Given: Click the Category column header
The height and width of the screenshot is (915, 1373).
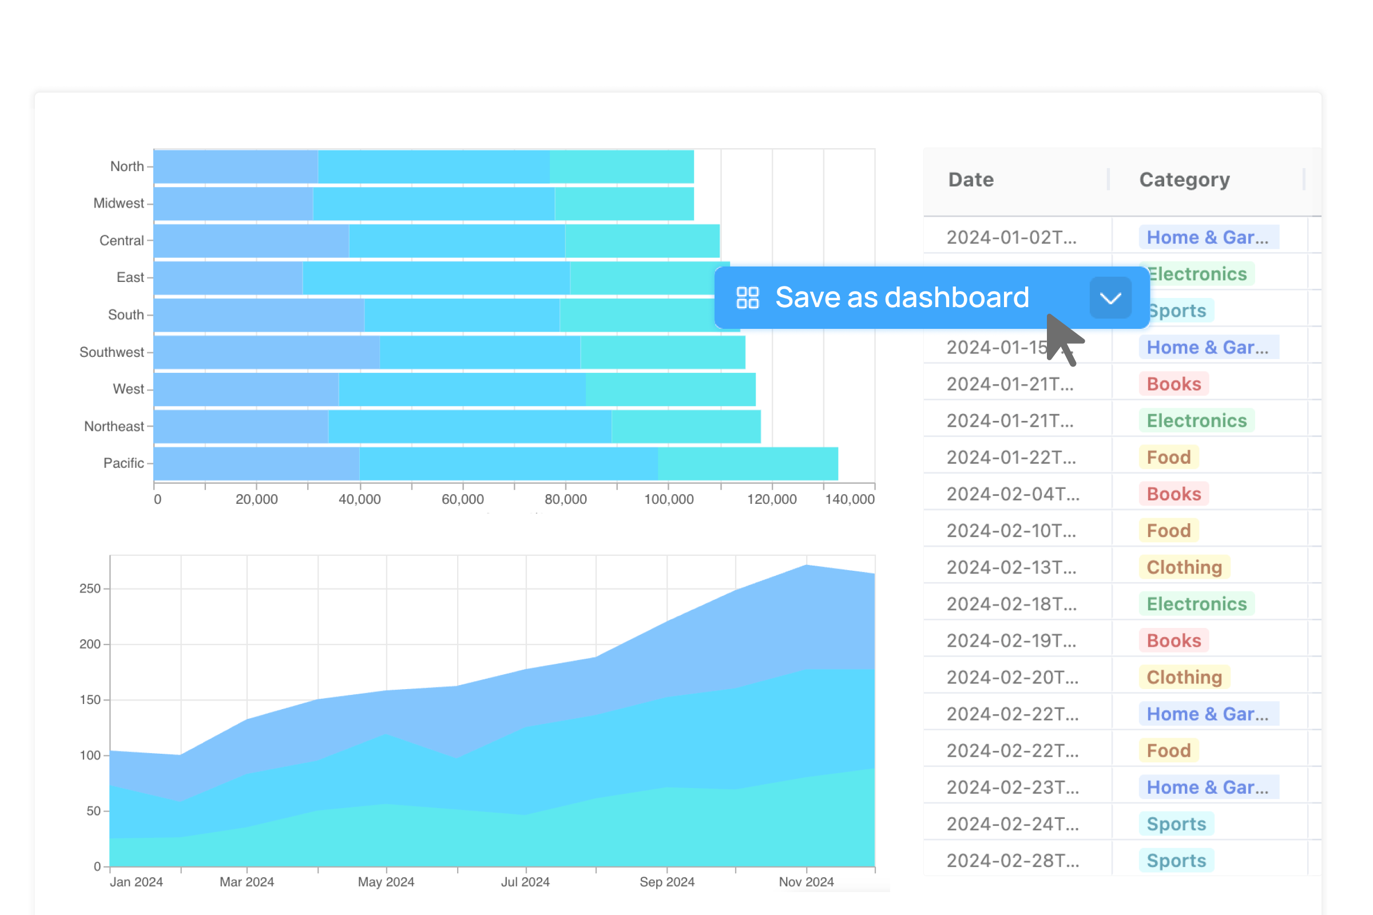Looking at the screenshot, I should pos(1184,180).
